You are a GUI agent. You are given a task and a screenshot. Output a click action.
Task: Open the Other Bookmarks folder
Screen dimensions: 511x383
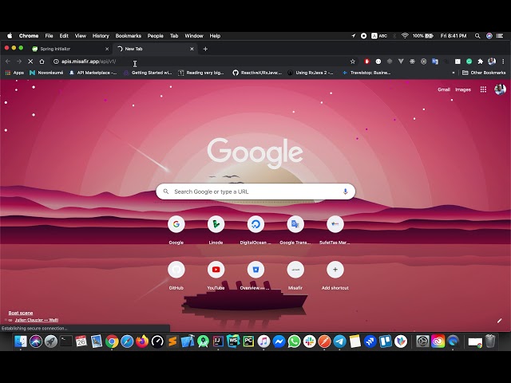[x=484, y=73]
